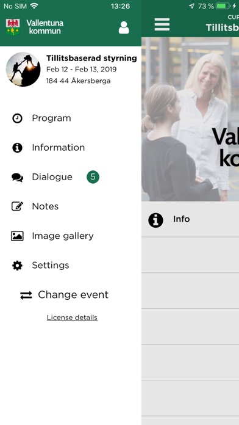Tap the Tillitsbaserad styrning event title
The height and width of the screenshot is (425, 239).
coord(91,58)
